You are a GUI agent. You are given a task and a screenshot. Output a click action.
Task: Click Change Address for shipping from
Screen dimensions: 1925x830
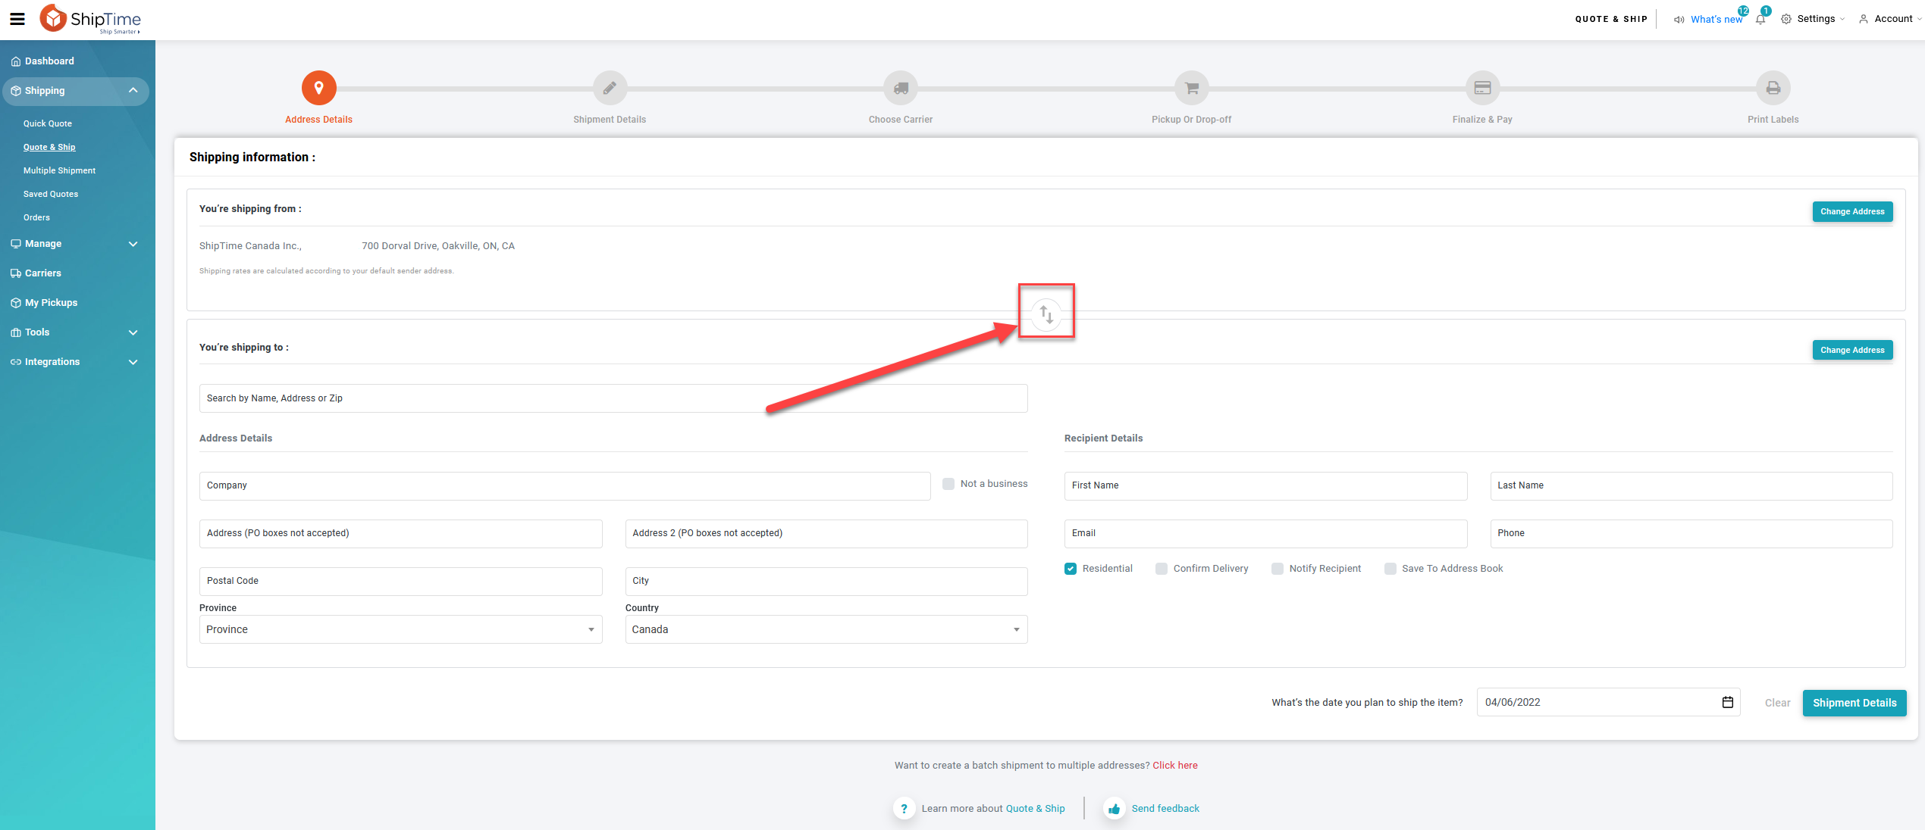pos(1851,211)
